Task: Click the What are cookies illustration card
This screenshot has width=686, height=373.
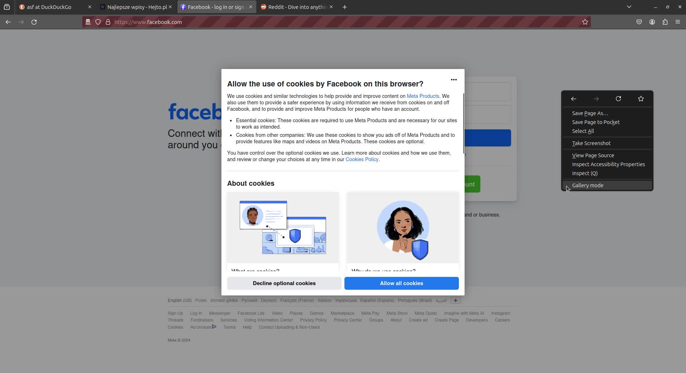Action: pyautogui.click(x=283, y=231)
